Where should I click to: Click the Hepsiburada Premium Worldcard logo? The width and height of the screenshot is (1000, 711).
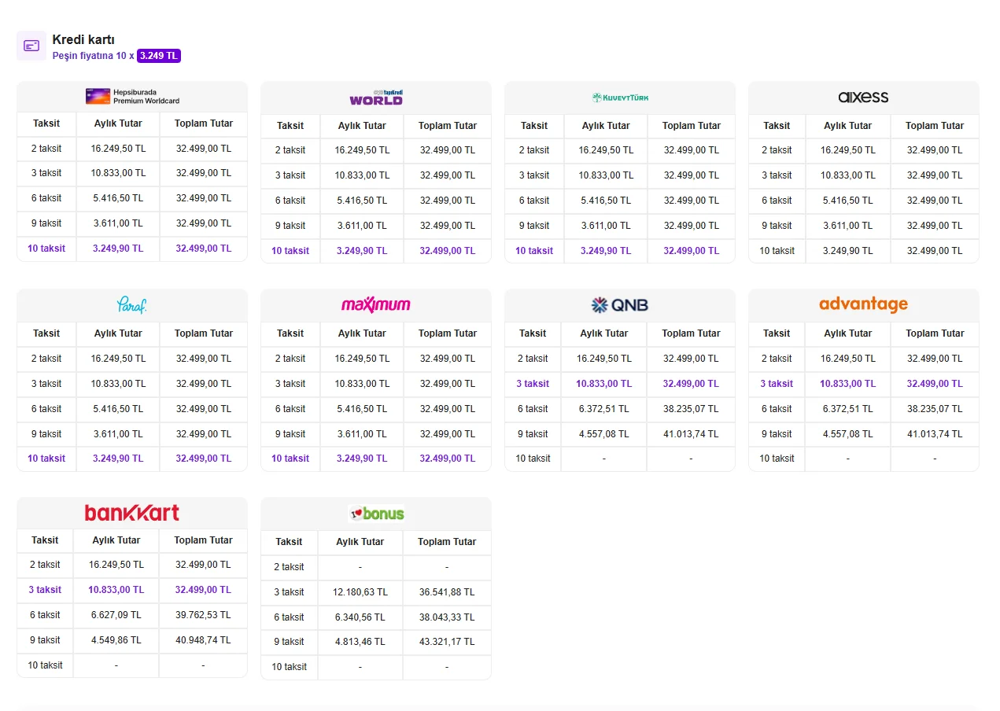[x=132, y=97]
